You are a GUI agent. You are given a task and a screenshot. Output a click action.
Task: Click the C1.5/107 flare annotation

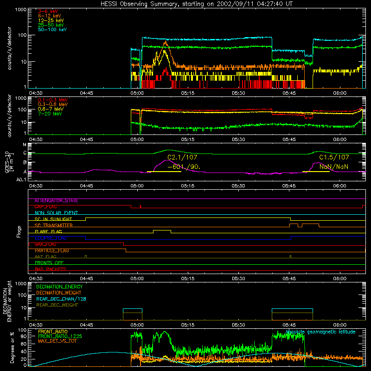pyautogui.click(x=334, y=157)
